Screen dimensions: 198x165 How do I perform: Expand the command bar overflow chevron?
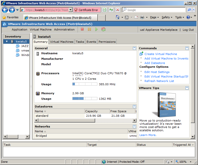(x=195, y=16)
